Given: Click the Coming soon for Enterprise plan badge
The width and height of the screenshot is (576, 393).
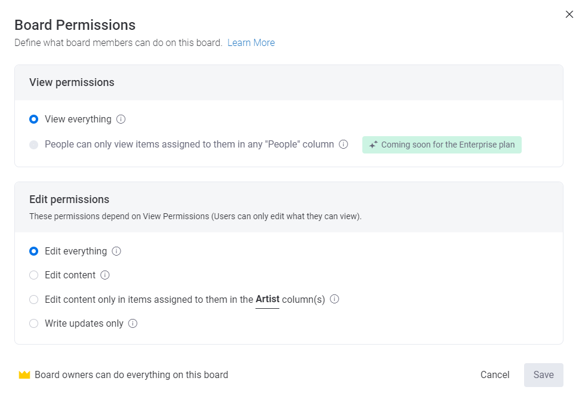Looking at the screenshot, I should [442, 145].
